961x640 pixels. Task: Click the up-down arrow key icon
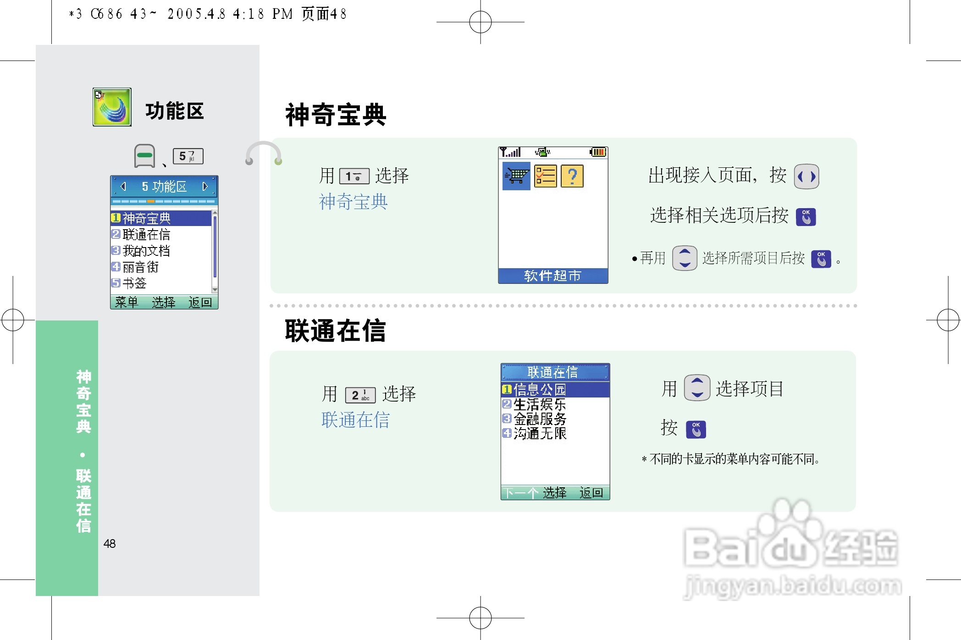tap(685, 258)
